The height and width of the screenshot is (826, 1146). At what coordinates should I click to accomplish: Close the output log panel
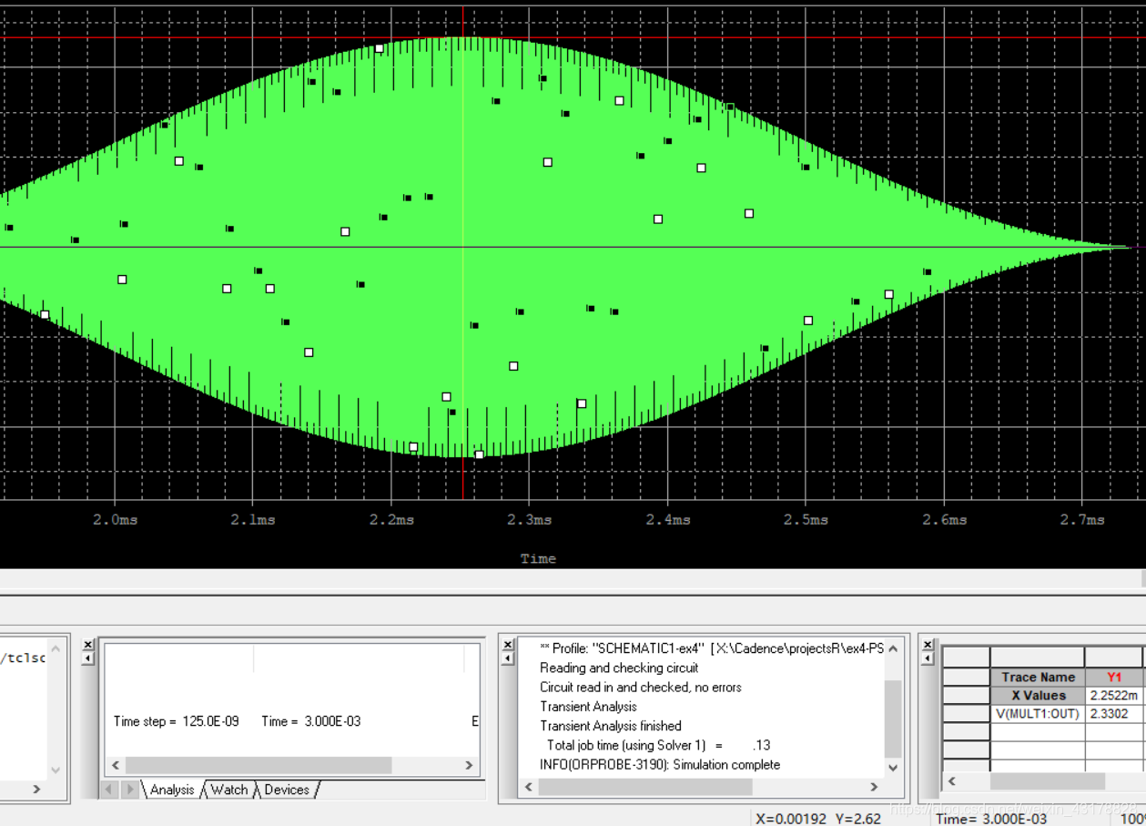(x=508, y=645)
